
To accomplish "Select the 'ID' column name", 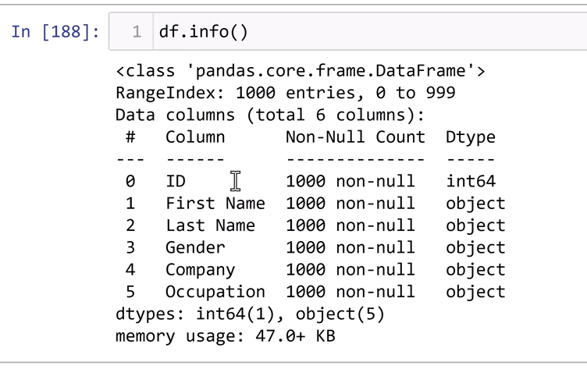I will pyautogui.click(x=176, y=182).
